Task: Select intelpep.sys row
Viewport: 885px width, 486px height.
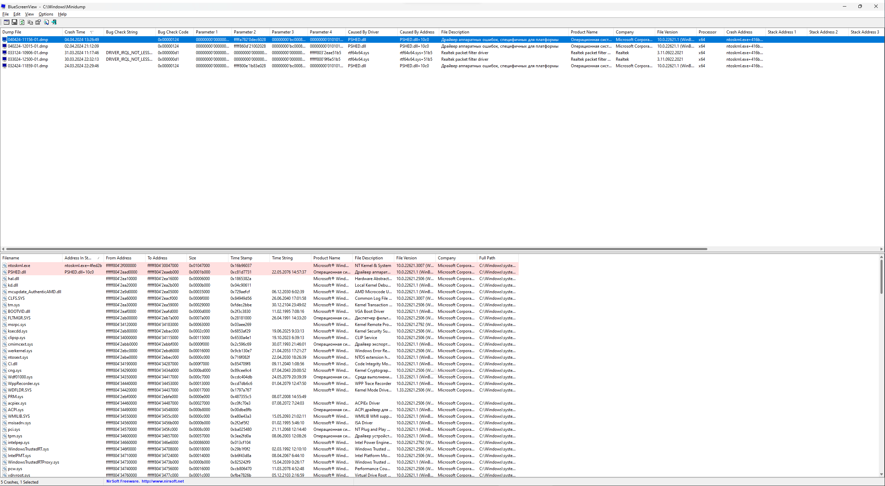Action: click(259, 443)
